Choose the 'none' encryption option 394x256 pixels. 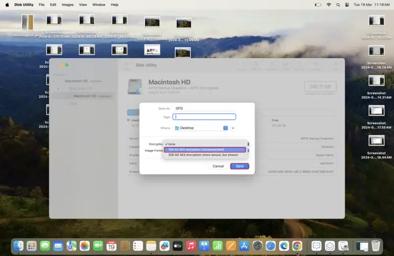pos(205,144)
